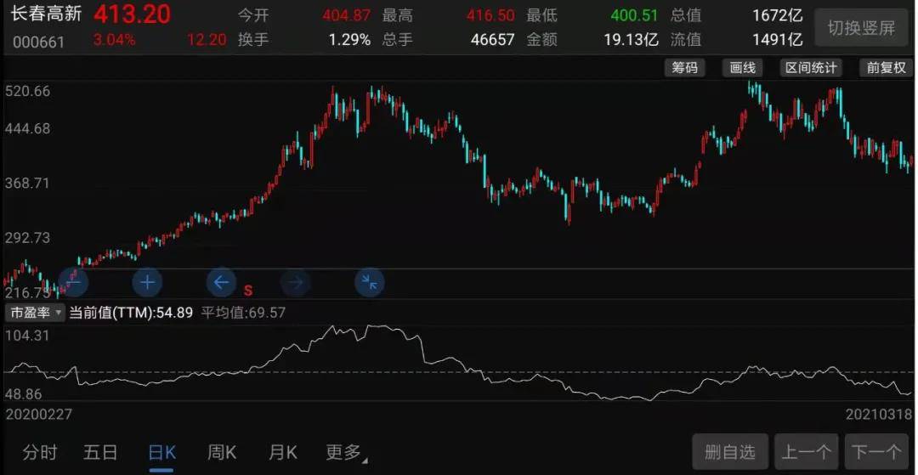918x475 pixels.
Task: Click price axis label 444.68
Action: tap(27, 128)
